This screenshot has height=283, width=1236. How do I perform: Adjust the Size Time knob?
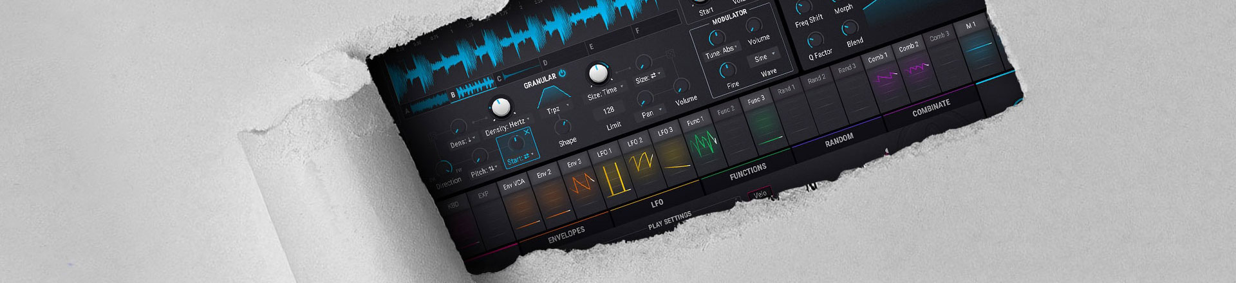(x=598, y=74)
